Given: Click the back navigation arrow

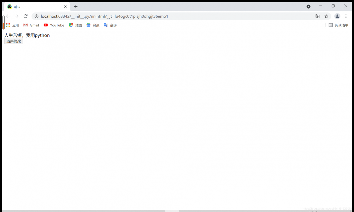Looking at the screenshot, I should click(8, 16).
